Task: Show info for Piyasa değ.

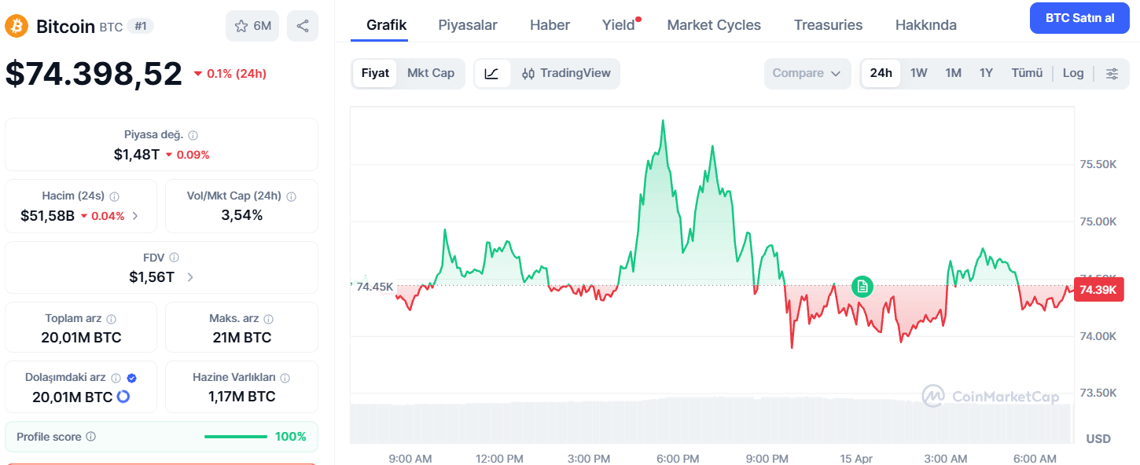Action: coord(193,135)
